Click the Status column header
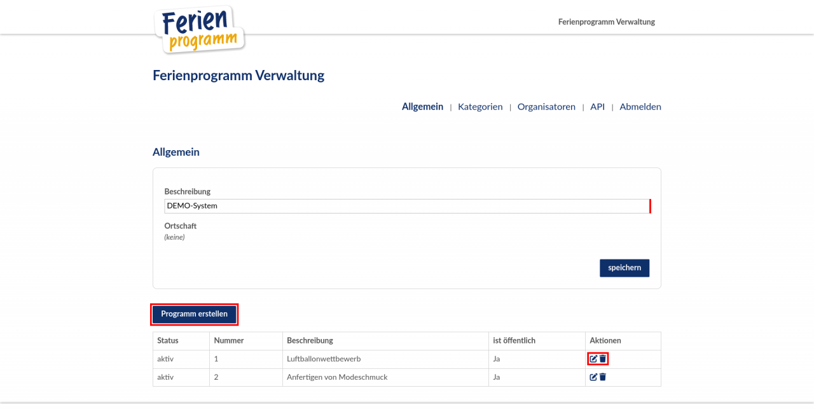814x409 pixels. [x=181, y=341]
